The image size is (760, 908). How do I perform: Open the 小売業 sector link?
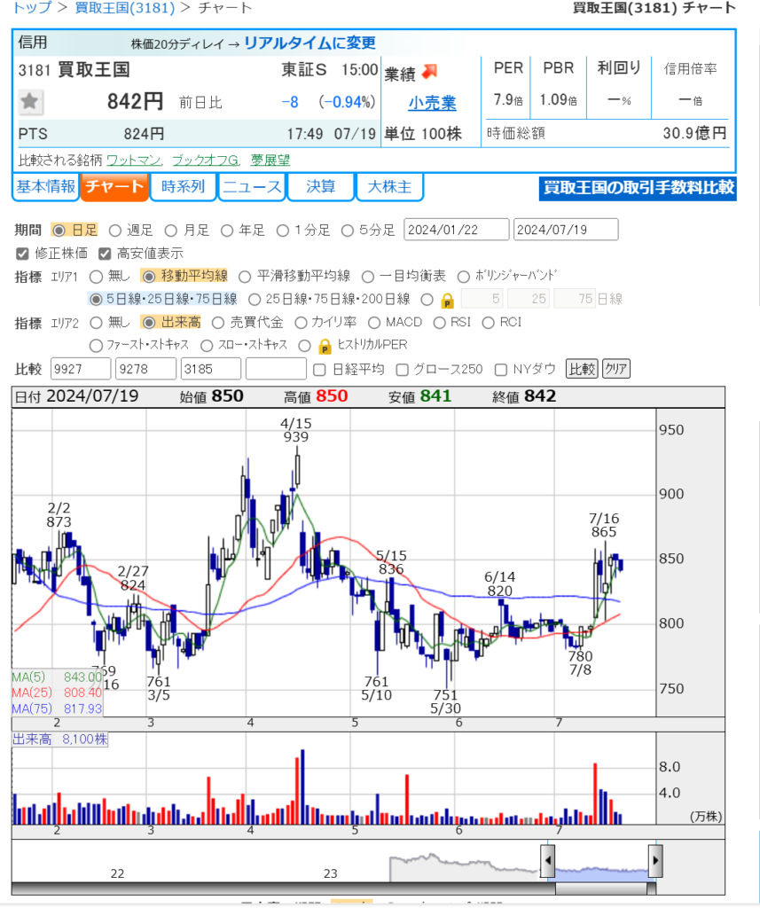432,103
